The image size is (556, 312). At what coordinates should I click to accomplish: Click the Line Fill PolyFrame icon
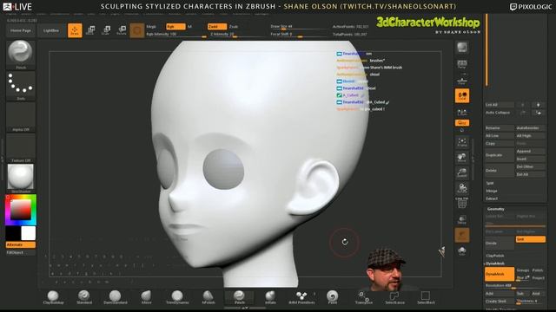point(461,203)
